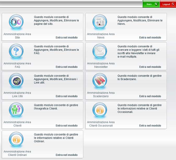The image size is (176, 160).
Task: Log out using the red Logout button
Action: [168, 4]
